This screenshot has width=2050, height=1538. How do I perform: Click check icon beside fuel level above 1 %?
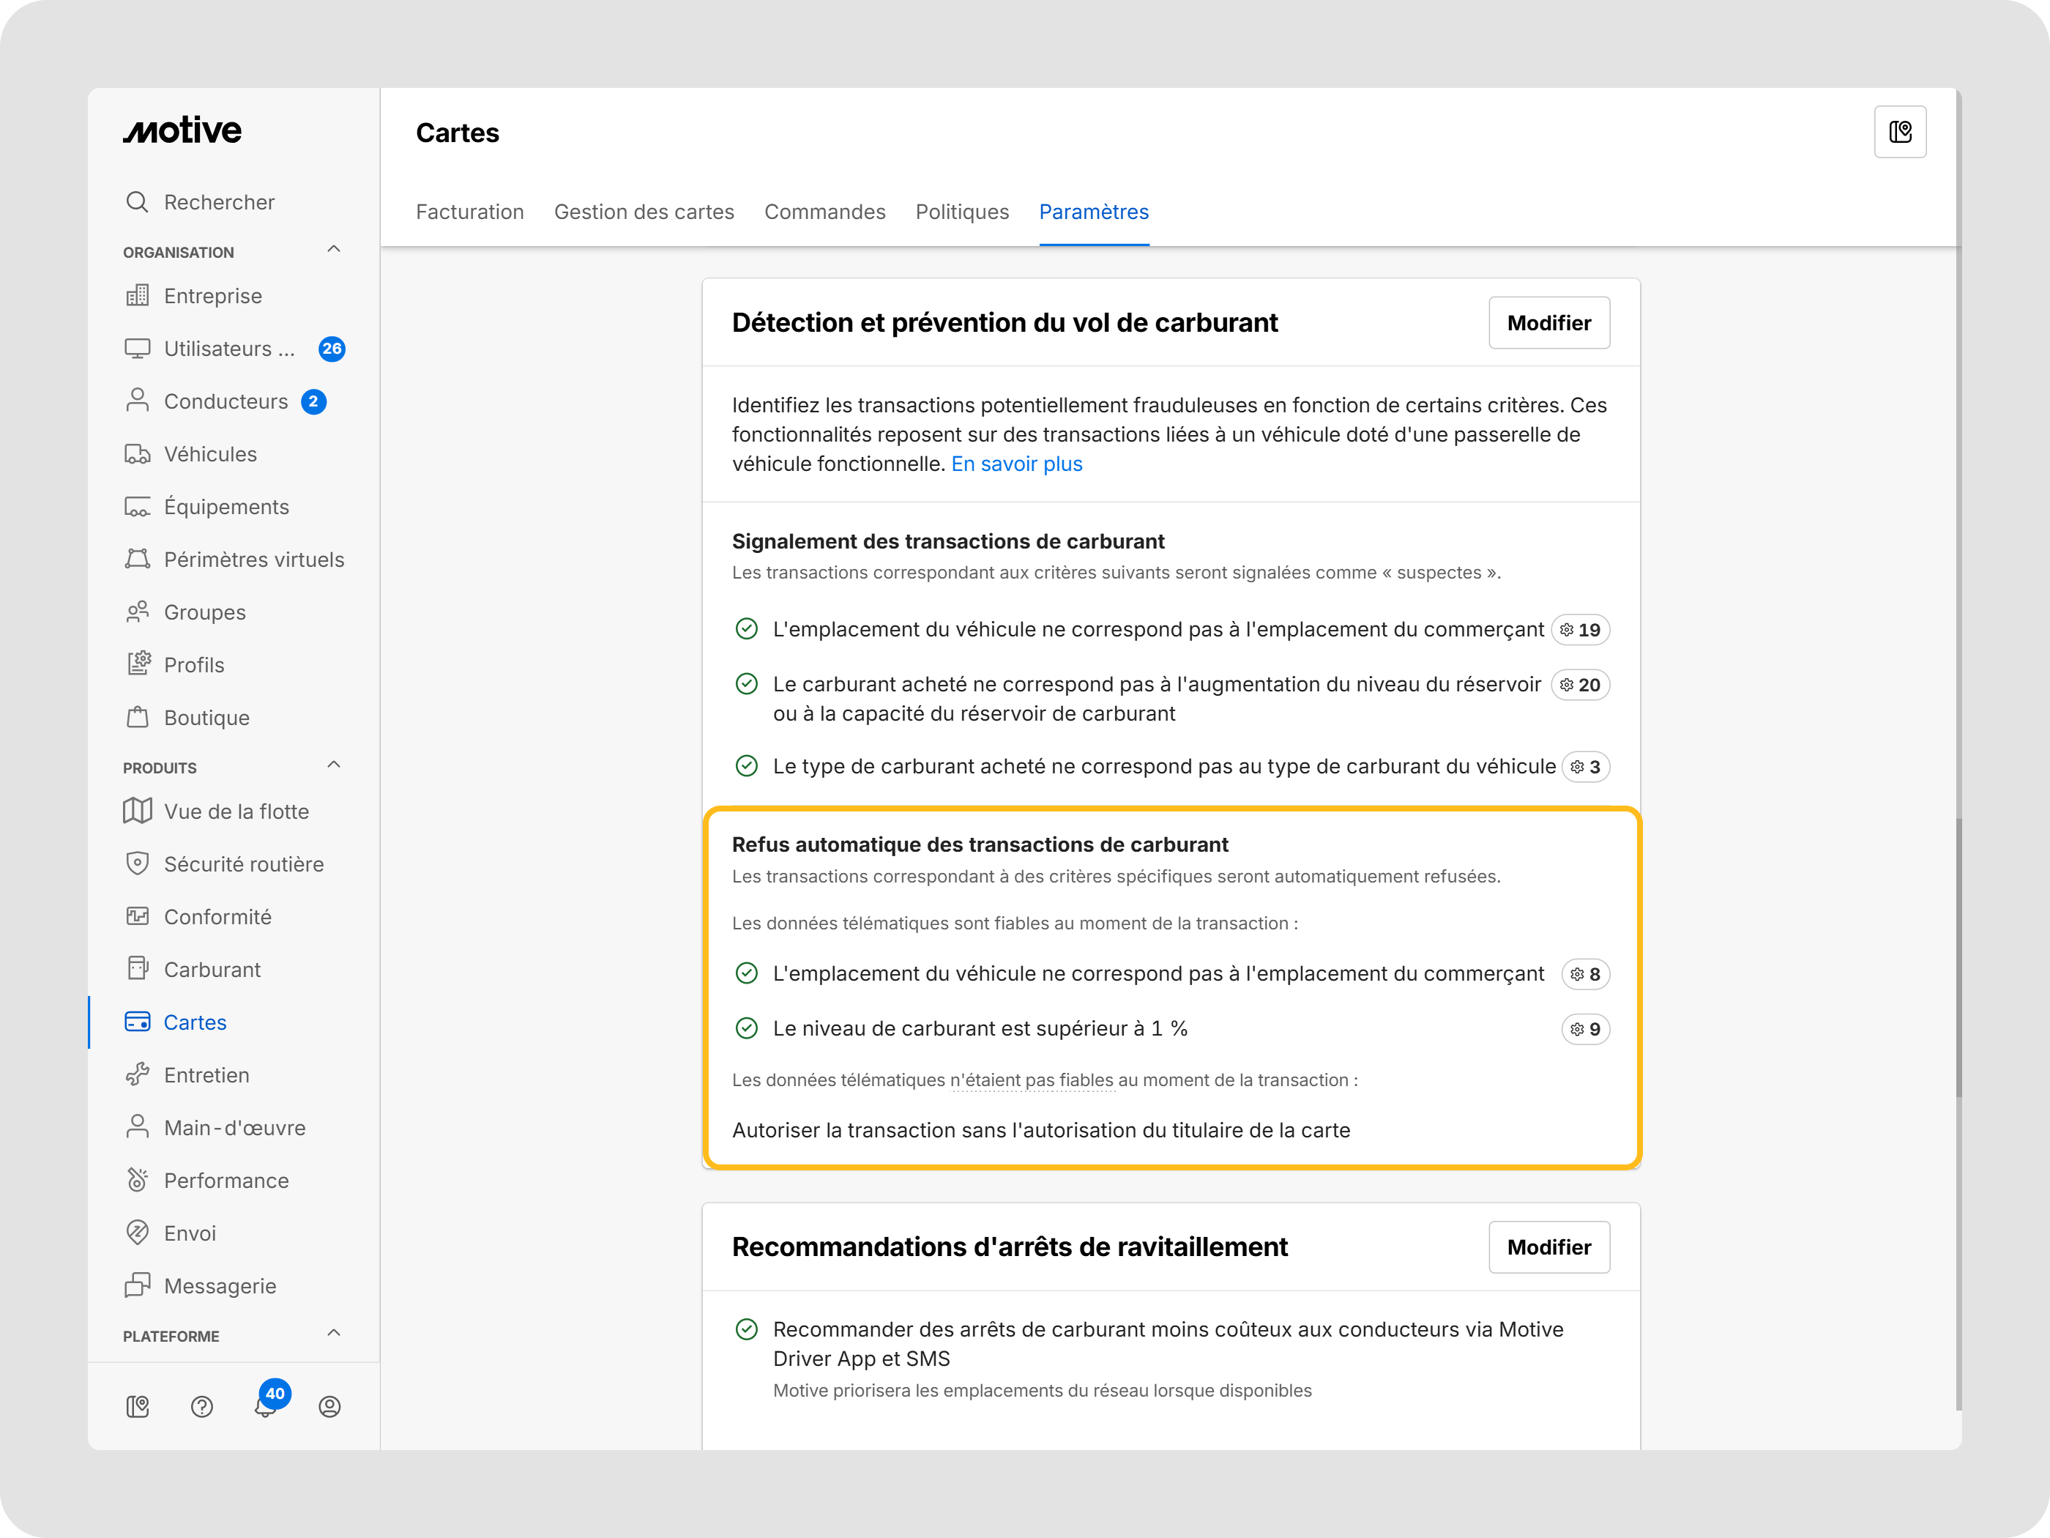(x=746, y=1028)
